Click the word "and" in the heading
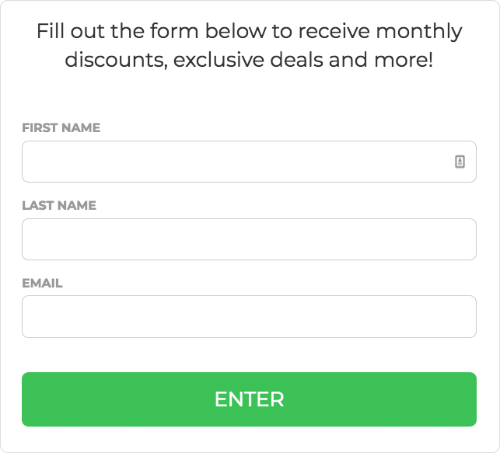Viewport: 500px width, 453px height. (x=346, y=60)
